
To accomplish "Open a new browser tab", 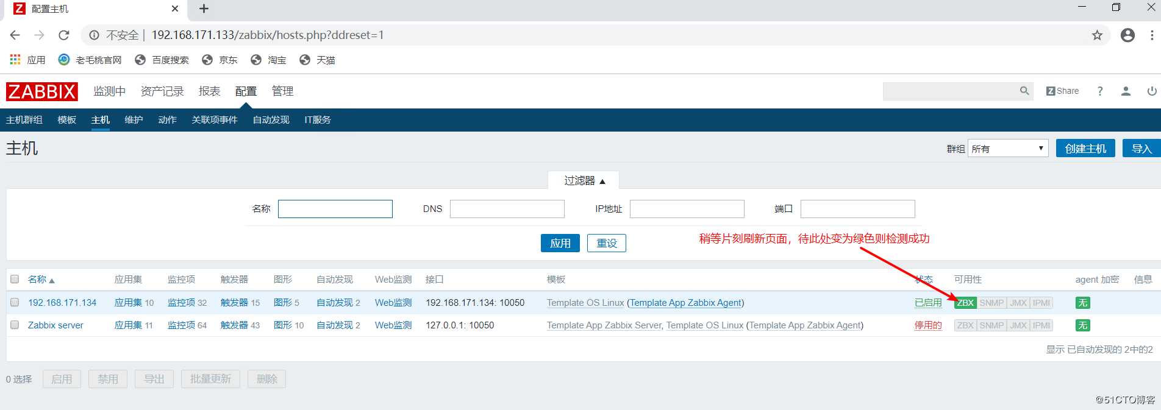I will pyautogui.click(x=204, y=9).
